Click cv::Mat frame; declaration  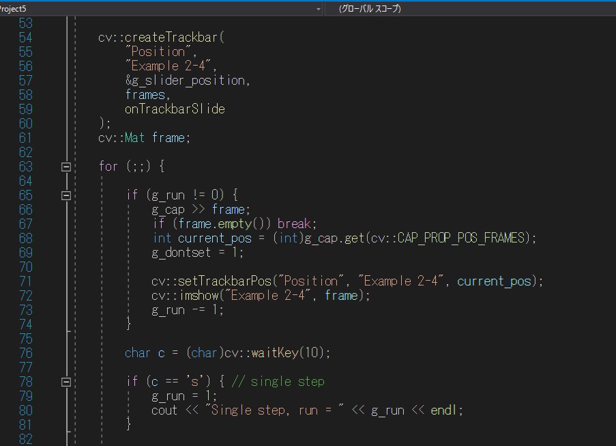point(144,138)
